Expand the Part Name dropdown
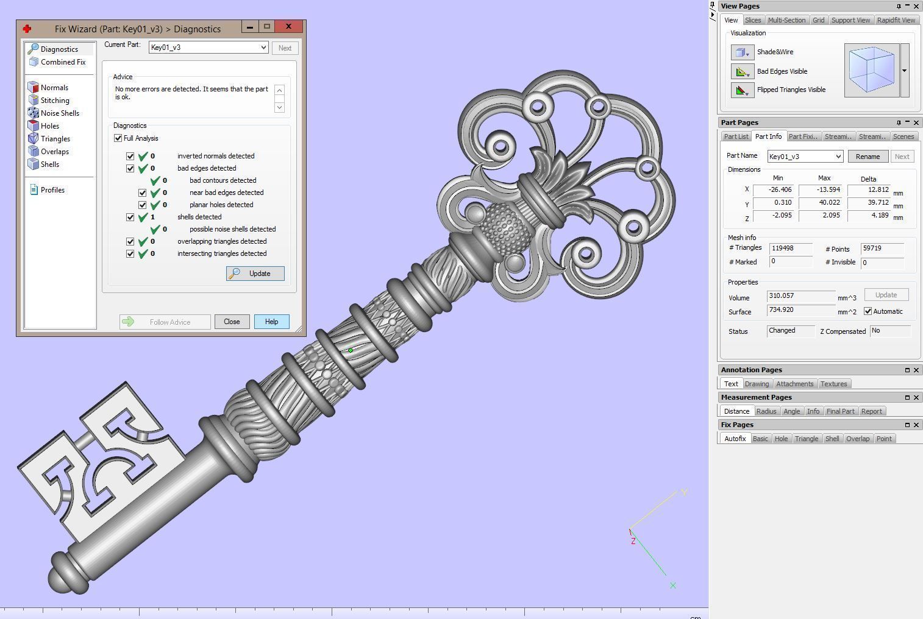 coord(838,157)
